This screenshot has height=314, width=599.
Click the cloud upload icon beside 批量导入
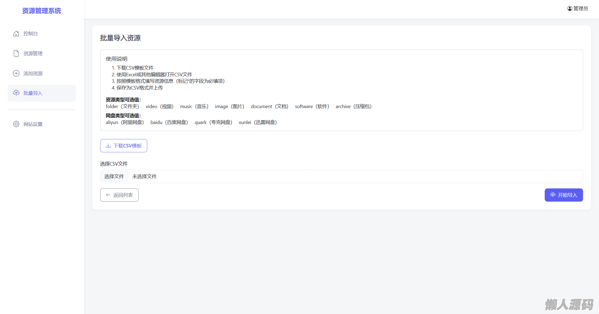tap(16, 93)
